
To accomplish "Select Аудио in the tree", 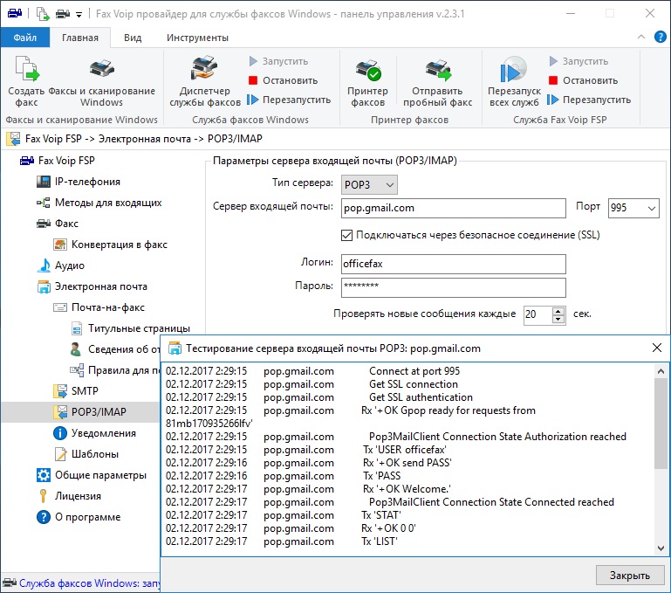I will pos(61,265).
